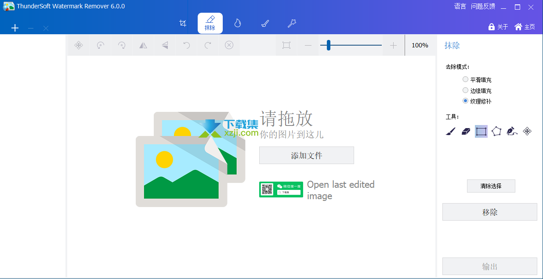Rotate image counterclockwise
The height and width of the screenshot is (279, 543).
(100, 45)
